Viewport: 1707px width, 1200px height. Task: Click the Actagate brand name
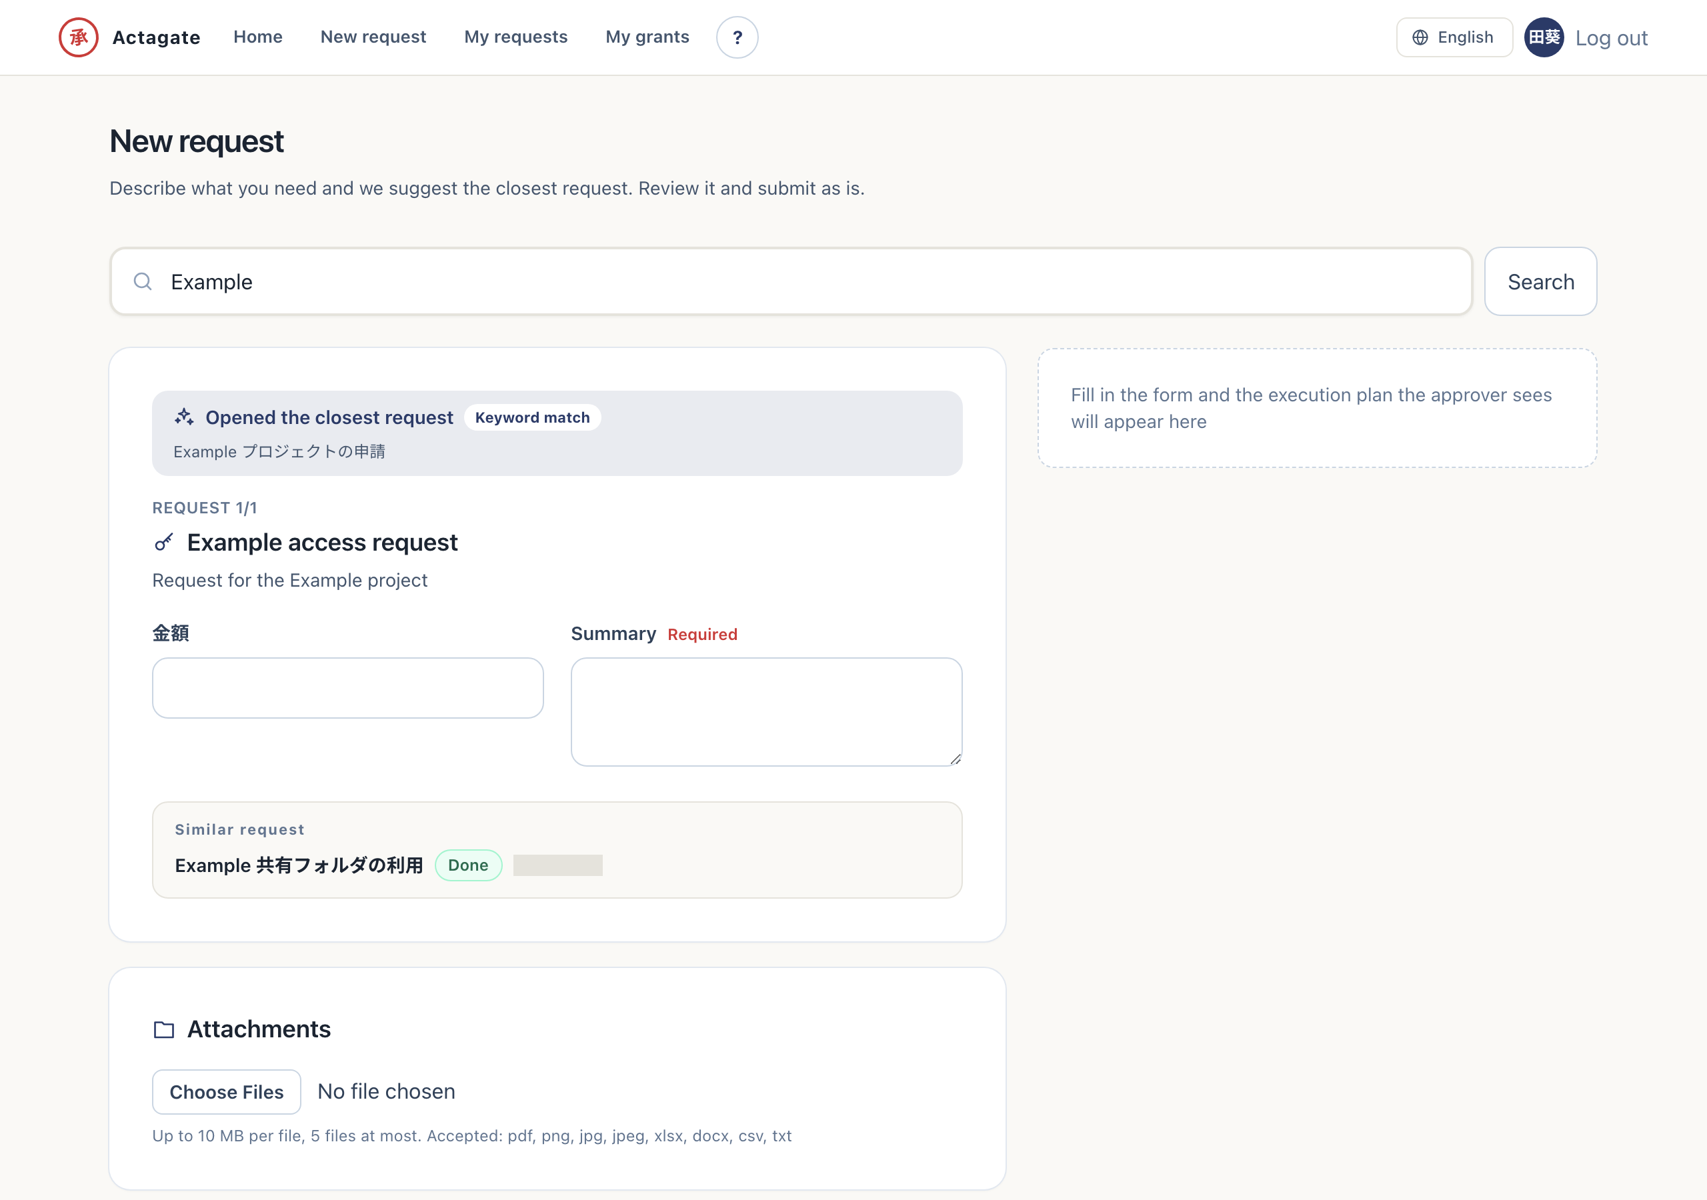tap(156, 37)
